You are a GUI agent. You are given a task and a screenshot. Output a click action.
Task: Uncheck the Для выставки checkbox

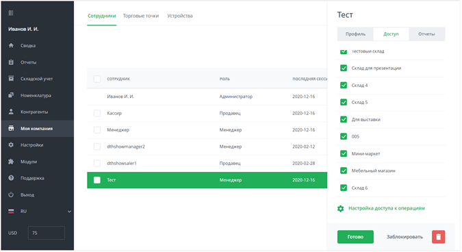344,119
